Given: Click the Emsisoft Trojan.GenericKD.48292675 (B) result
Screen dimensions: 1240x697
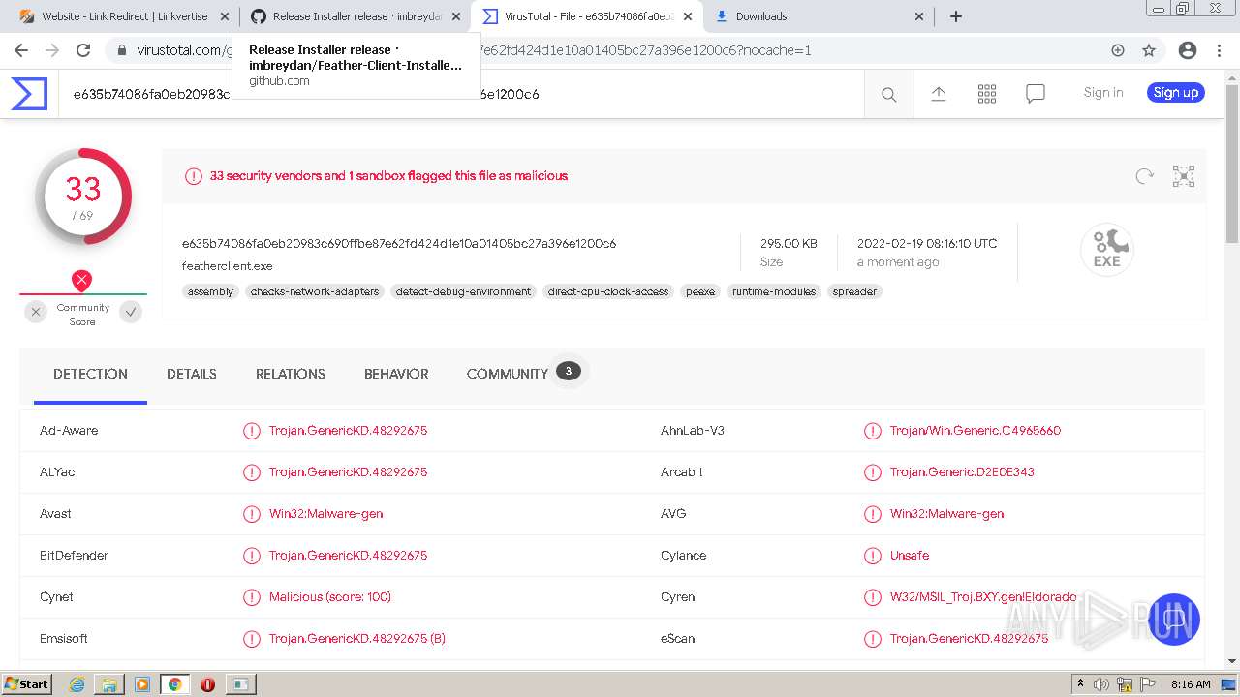Looking at the screenshot, I should pyautogui.click(x=357, y=638).
